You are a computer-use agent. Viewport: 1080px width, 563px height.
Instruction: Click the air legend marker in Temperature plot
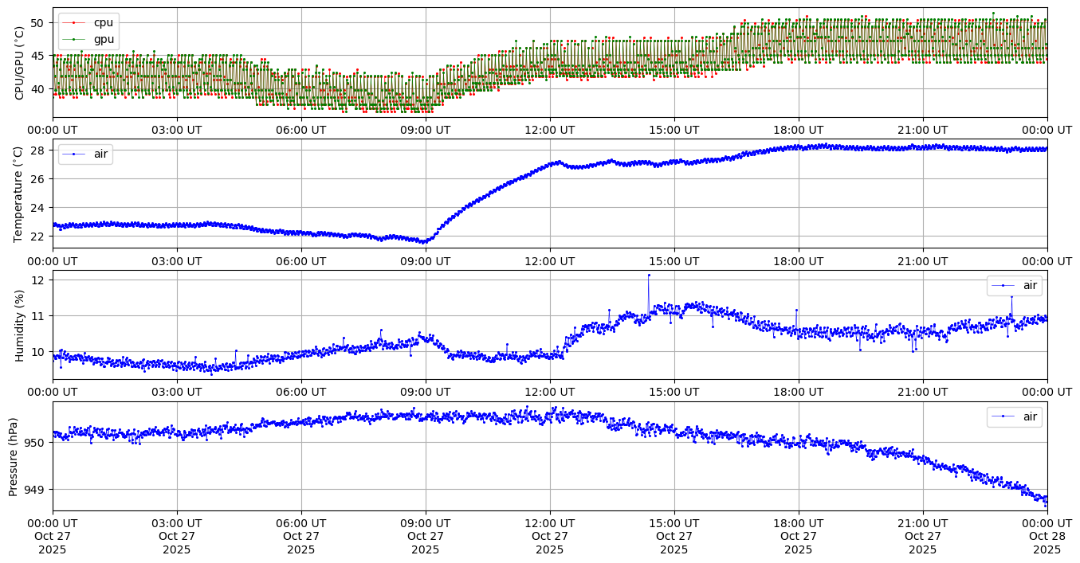[x=73, y=154]
